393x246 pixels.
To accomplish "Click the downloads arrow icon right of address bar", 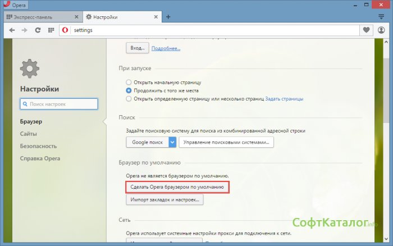I will pos(382,30).
